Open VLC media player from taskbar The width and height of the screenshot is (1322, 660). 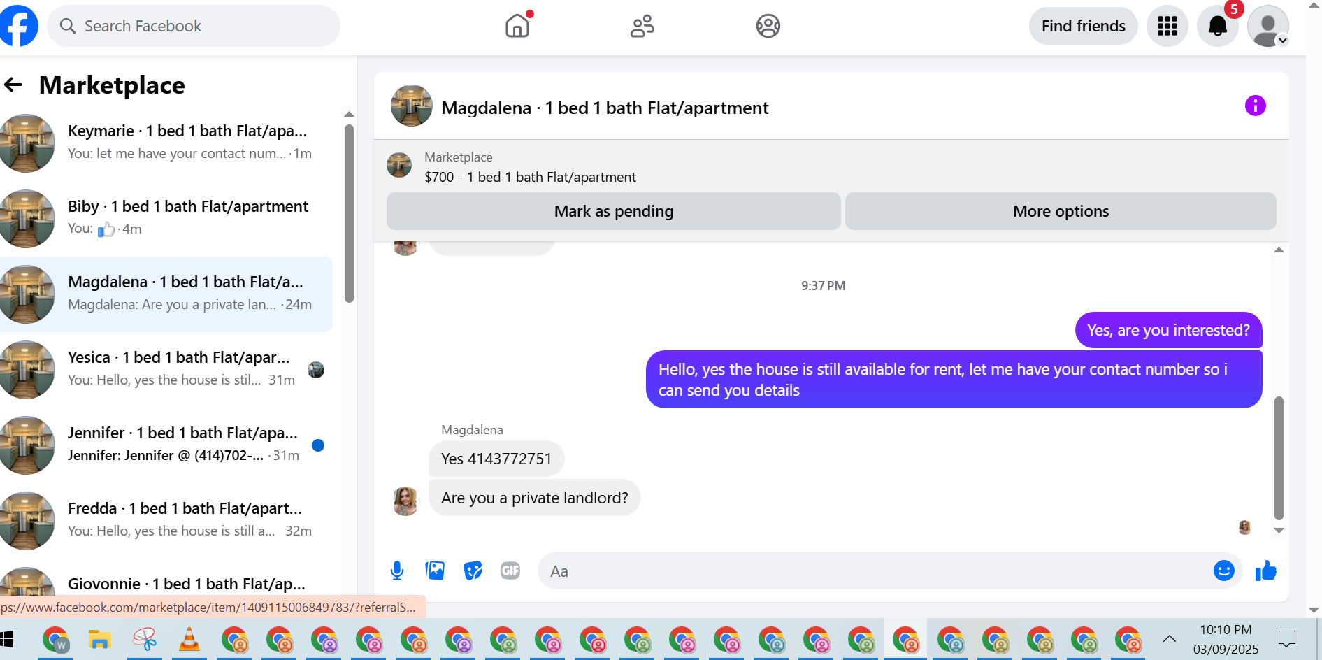[189, 639]
